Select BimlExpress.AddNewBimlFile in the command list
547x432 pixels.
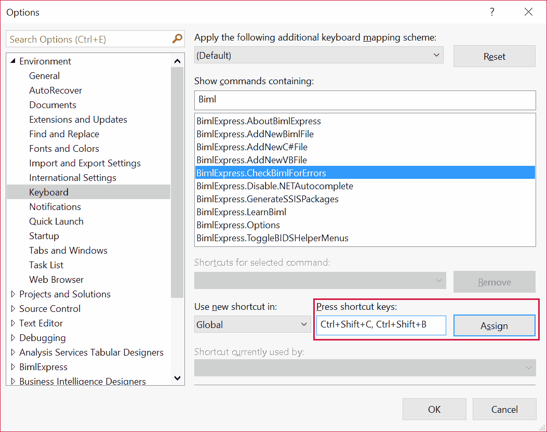[255, 134]
